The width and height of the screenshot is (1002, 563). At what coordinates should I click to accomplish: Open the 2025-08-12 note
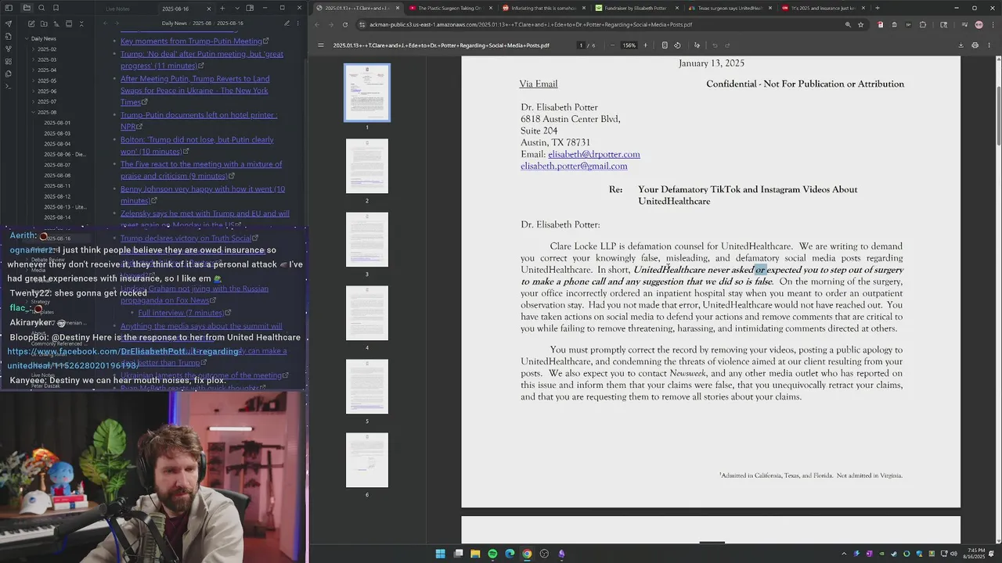57,196
